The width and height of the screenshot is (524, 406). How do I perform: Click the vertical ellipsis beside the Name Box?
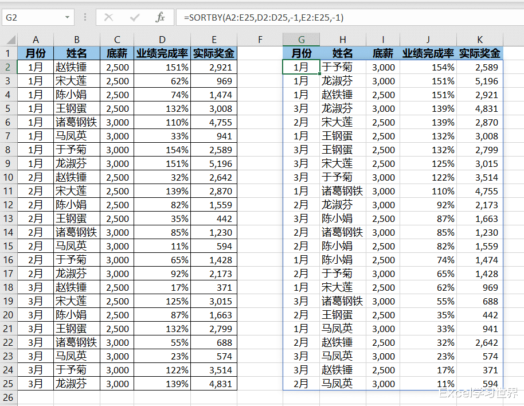[x=84, y=17]
